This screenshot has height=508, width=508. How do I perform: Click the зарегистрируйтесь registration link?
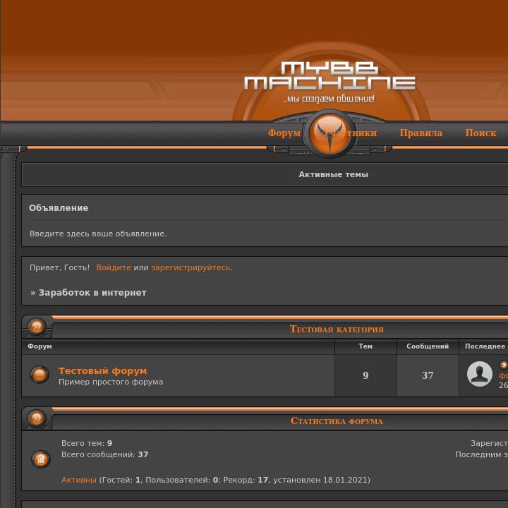[x=192, y=267]
